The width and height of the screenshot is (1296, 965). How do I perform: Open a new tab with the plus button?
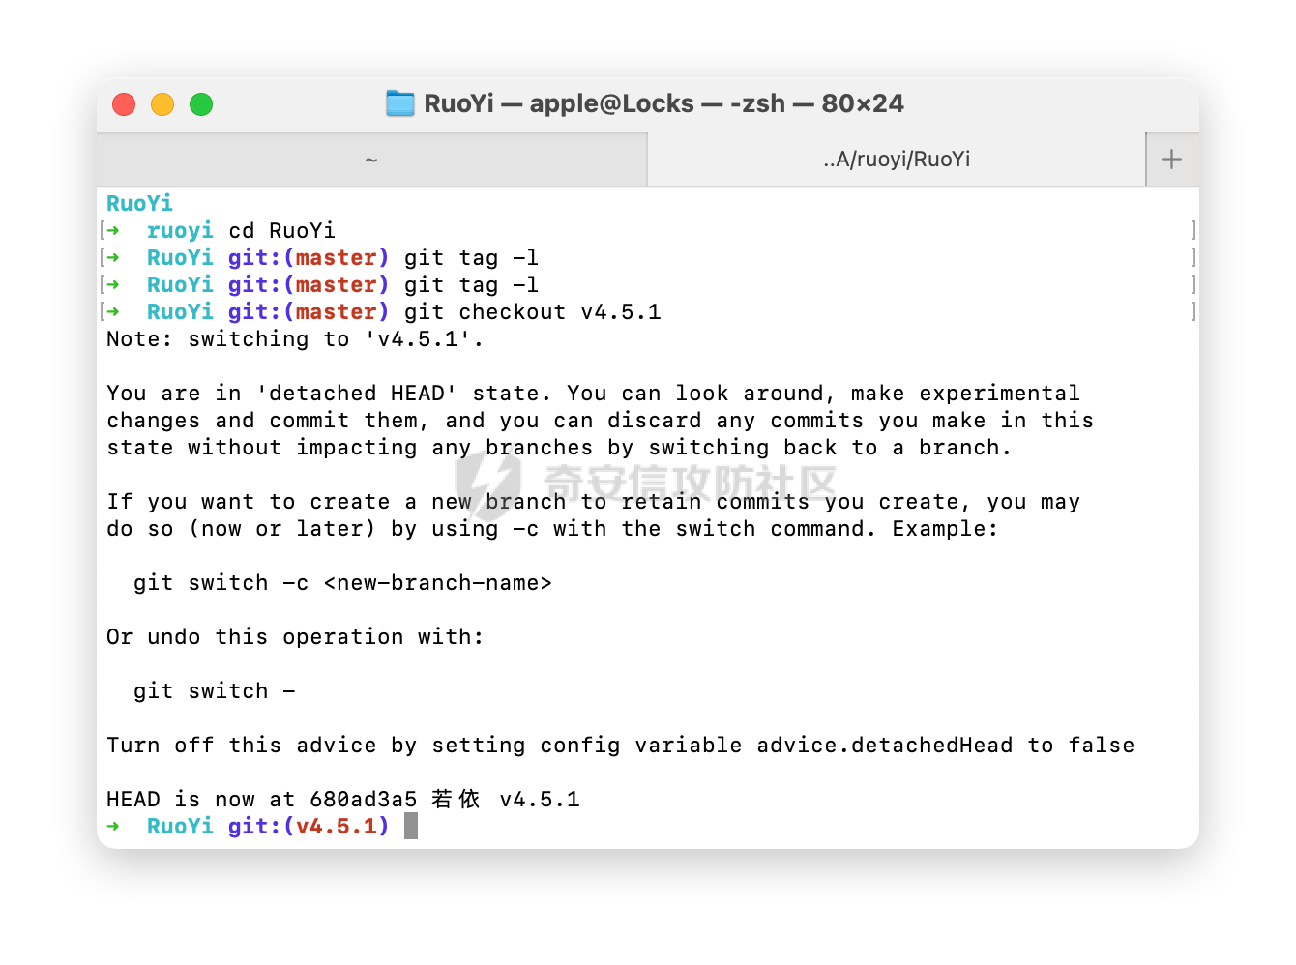coord(1171,160)
